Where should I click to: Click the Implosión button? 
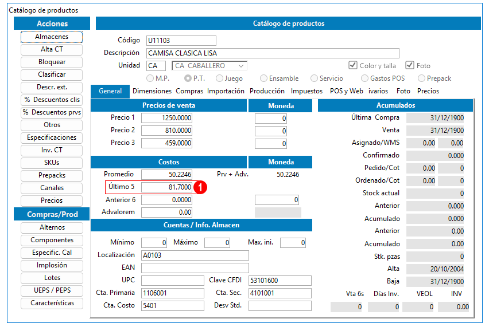tap(52, 265)
